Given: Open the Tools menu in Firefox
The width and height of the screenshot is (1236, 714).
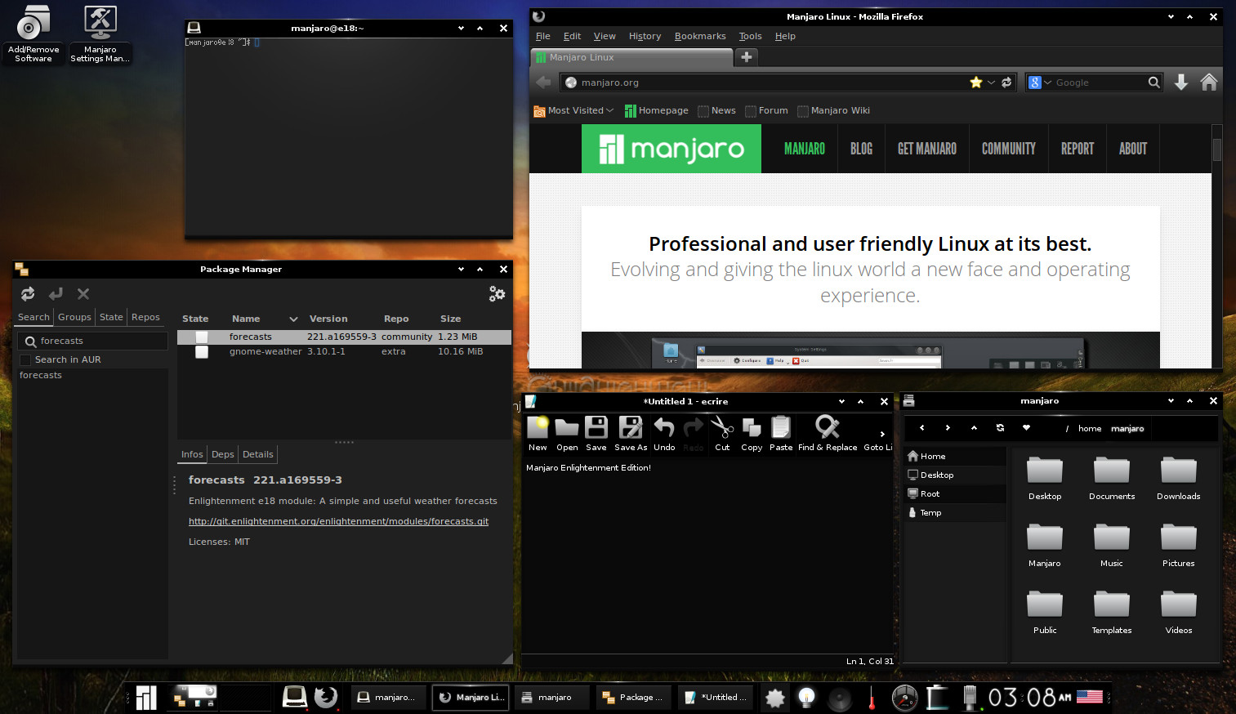Looking at the screenshot, I should pos(750,36).
